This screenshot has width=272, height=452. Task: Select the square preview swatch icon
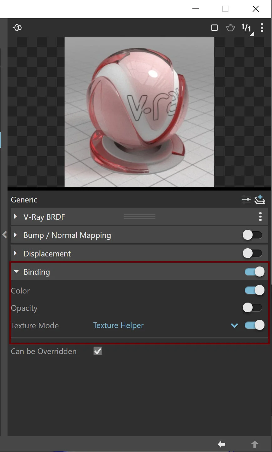[215, 28]
